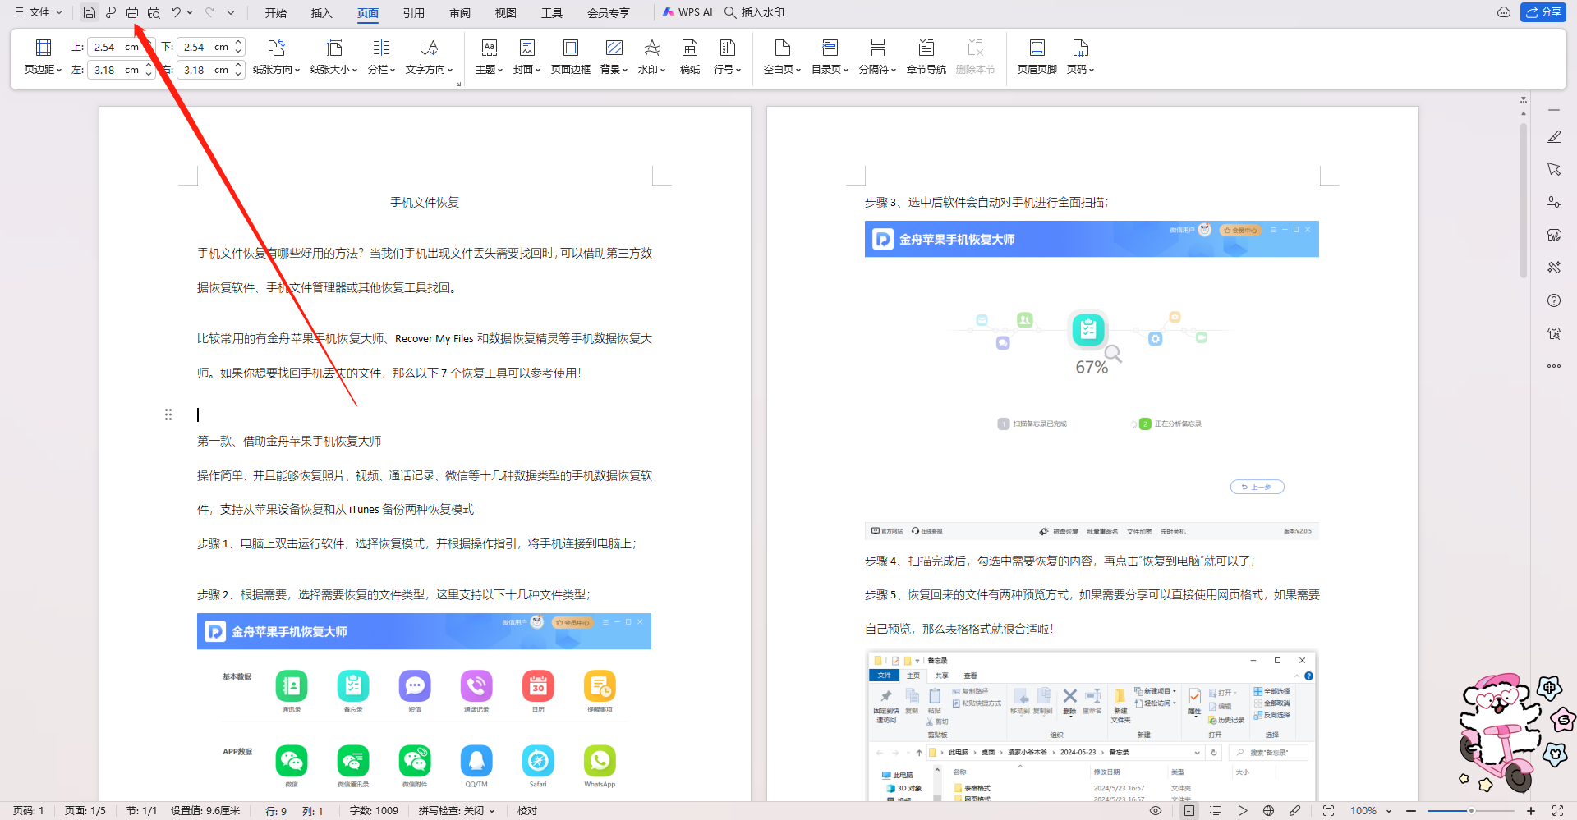
Task: Open the 背景 background tool
Action: (614, 57)
